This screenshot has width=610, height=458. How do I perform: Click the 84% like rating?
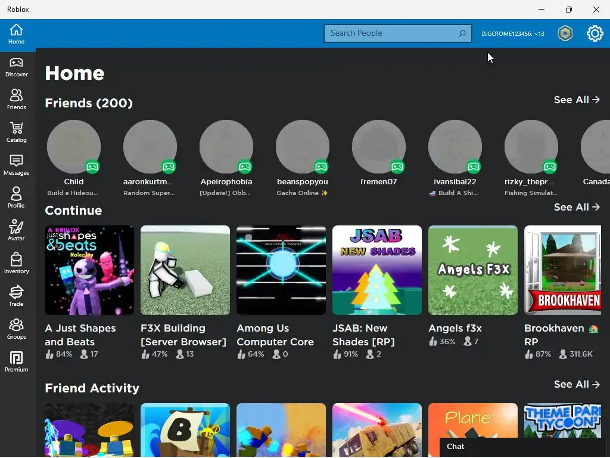point(59,354)
